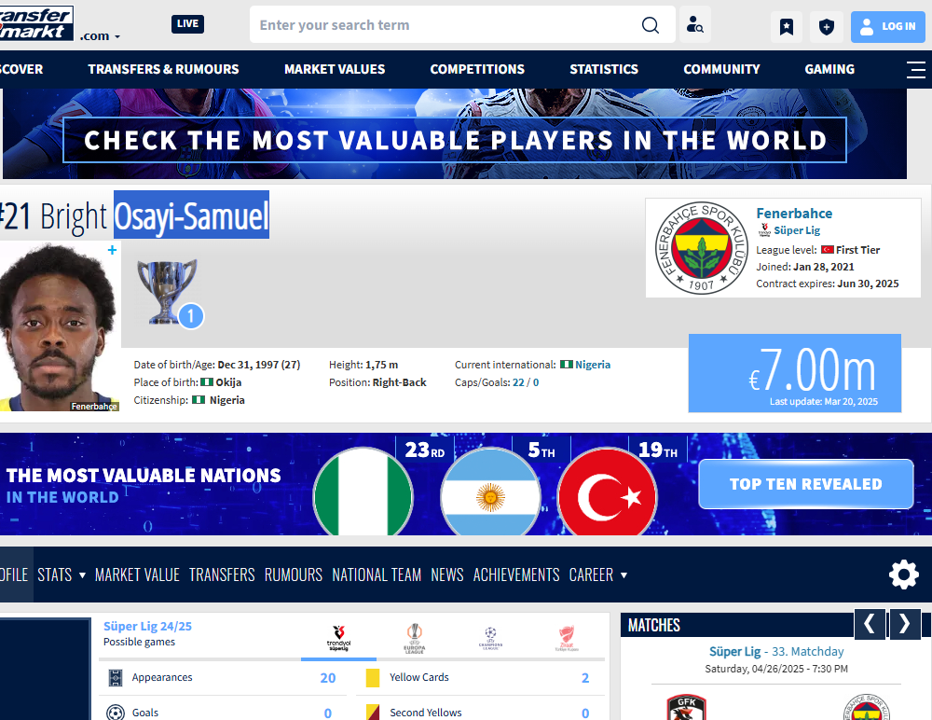Click the shield icon in header

pyautogui.click(x=826, y=27)
